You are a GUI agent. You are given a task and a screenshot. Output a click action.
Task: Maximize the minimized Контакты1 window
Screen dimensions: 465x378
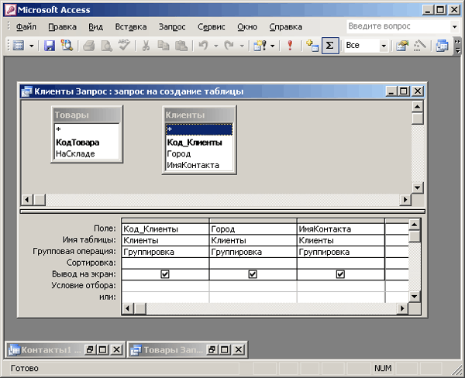pos(103,350)
